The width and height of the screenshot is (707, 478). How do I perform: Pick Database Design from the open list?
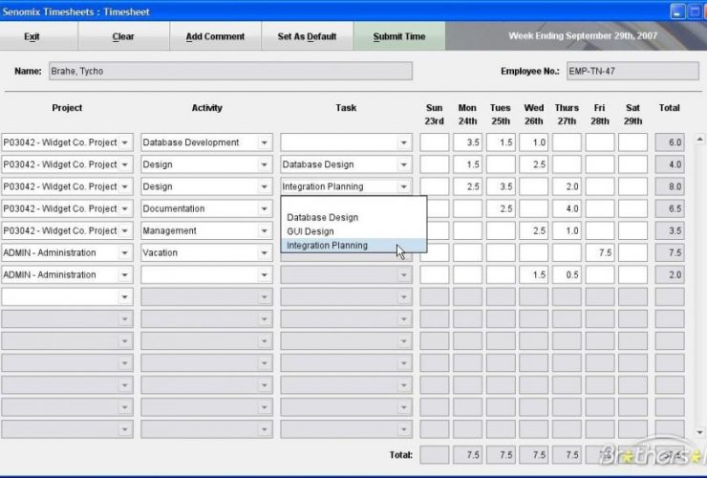(x=322, y=217)
